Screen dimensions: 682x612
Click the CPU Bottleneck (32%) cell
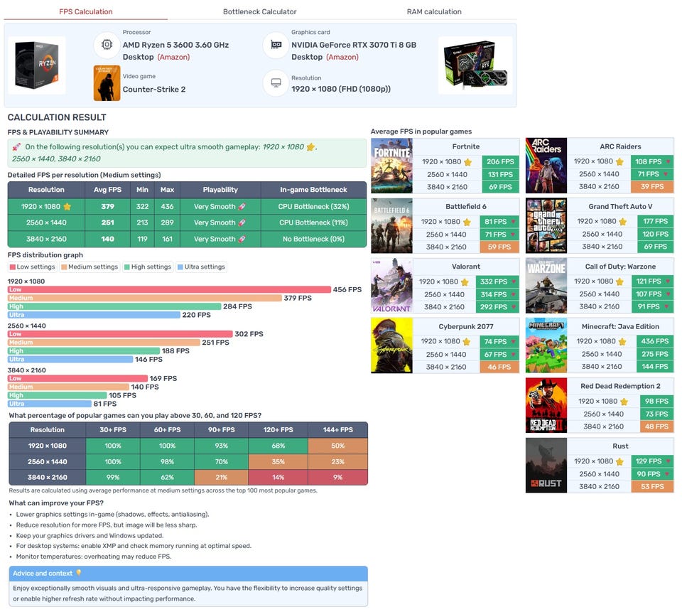pyautogui.click(x=313, y=207)
